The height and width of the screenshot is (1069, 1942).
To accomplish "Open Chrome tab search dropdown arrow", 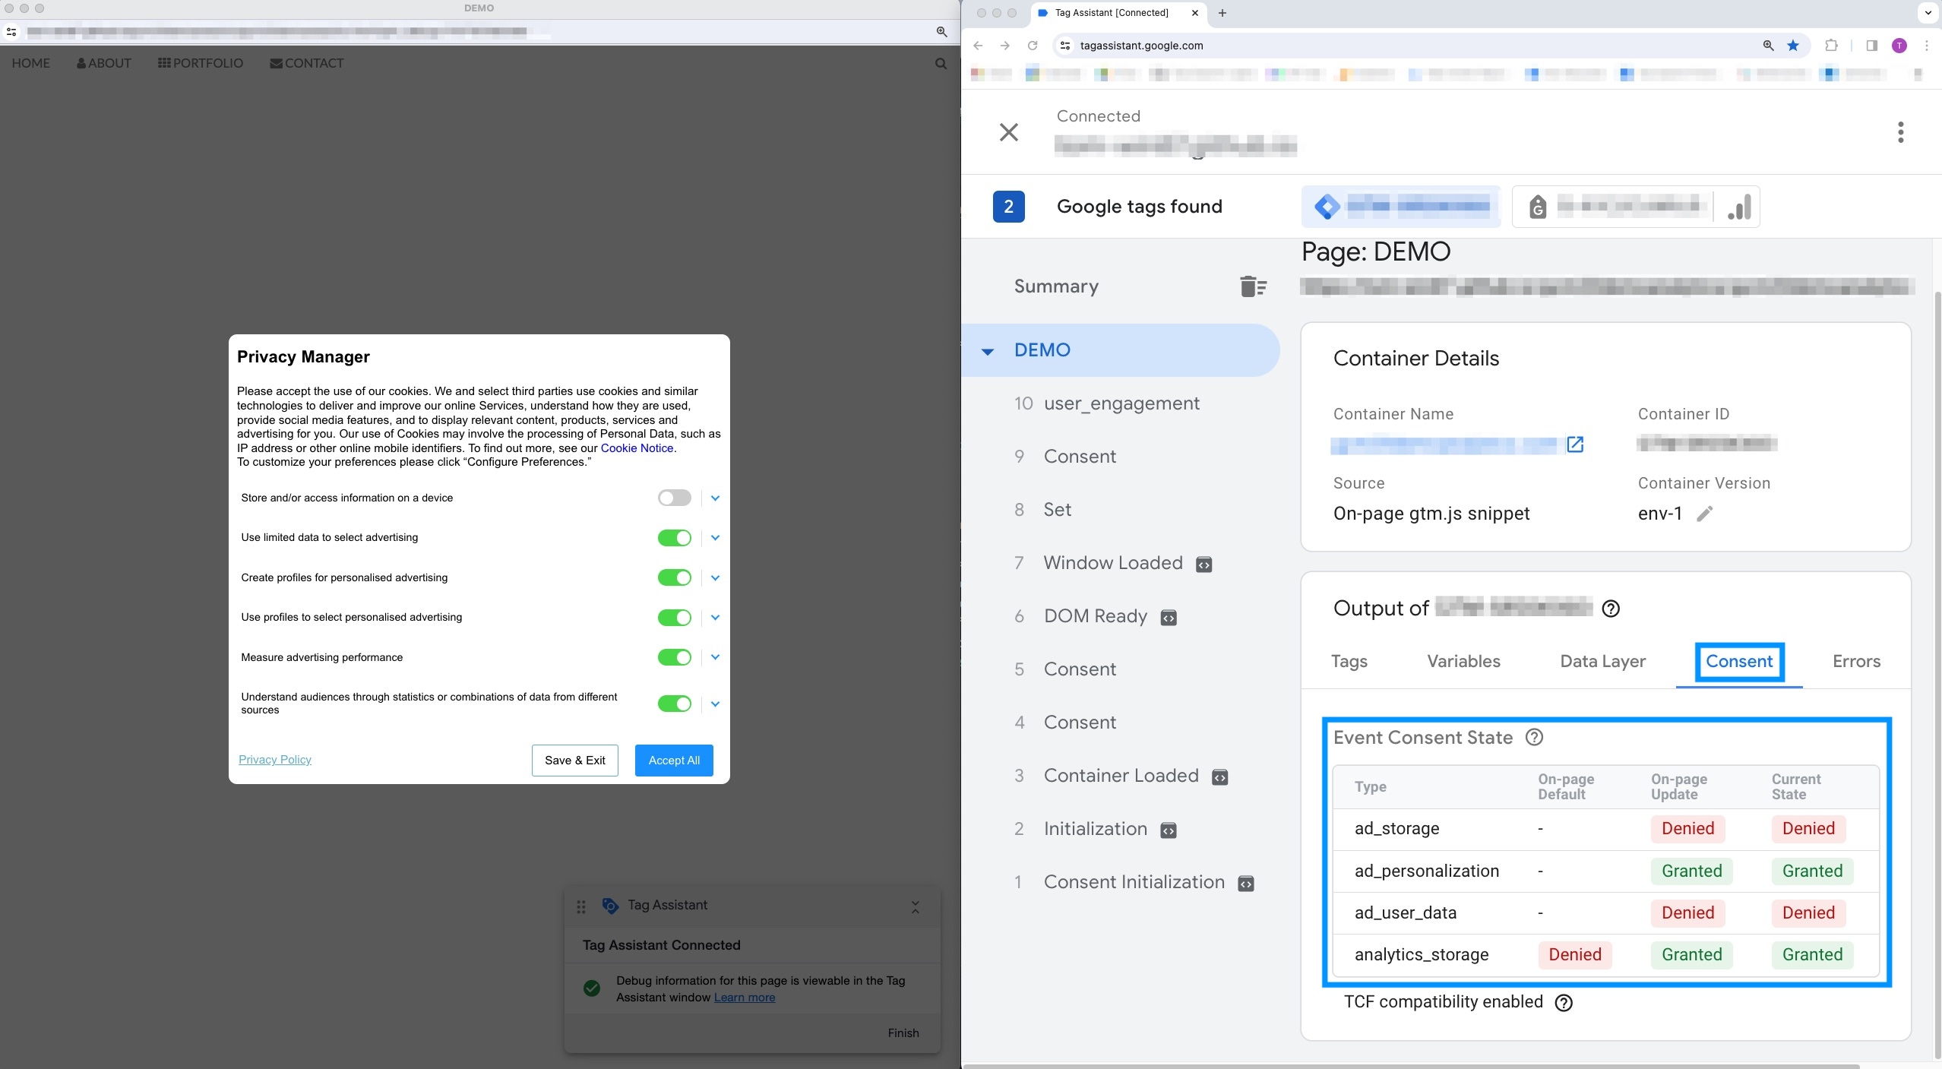I will (1928, 13).
